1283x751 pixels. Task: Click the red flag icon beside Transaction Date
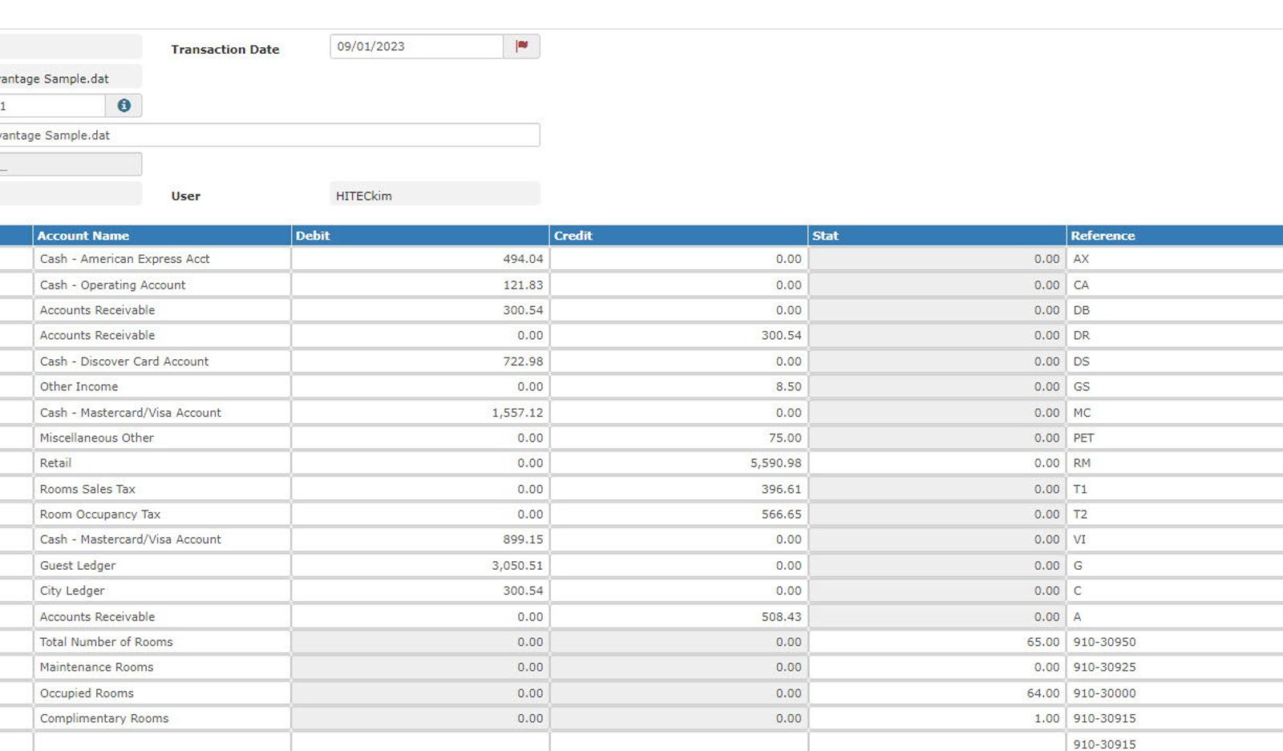point(522,46)
